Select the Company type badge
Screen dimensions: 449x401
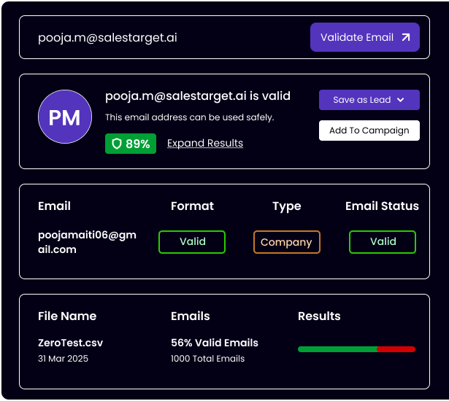click(286, 242)
